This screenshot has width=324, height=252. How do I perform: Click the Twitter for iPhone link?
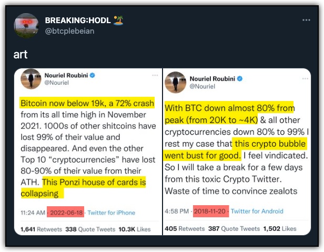(x=112, y=213)
